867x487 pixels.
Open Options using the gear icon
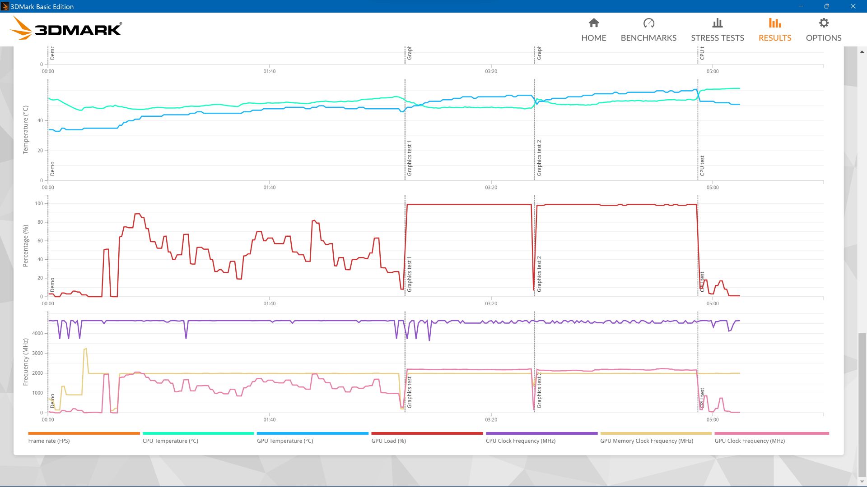(x=823, y=23)
